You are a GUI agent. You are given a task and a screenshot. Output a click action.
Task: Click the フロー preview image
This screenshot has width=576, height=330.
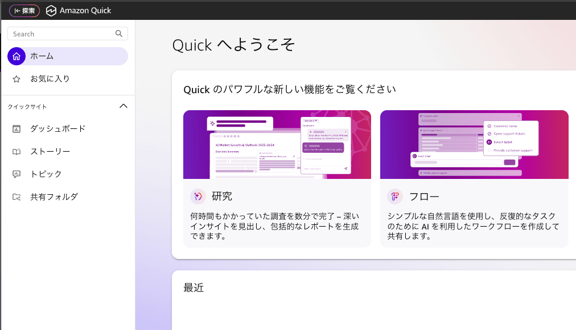[474, 144]
